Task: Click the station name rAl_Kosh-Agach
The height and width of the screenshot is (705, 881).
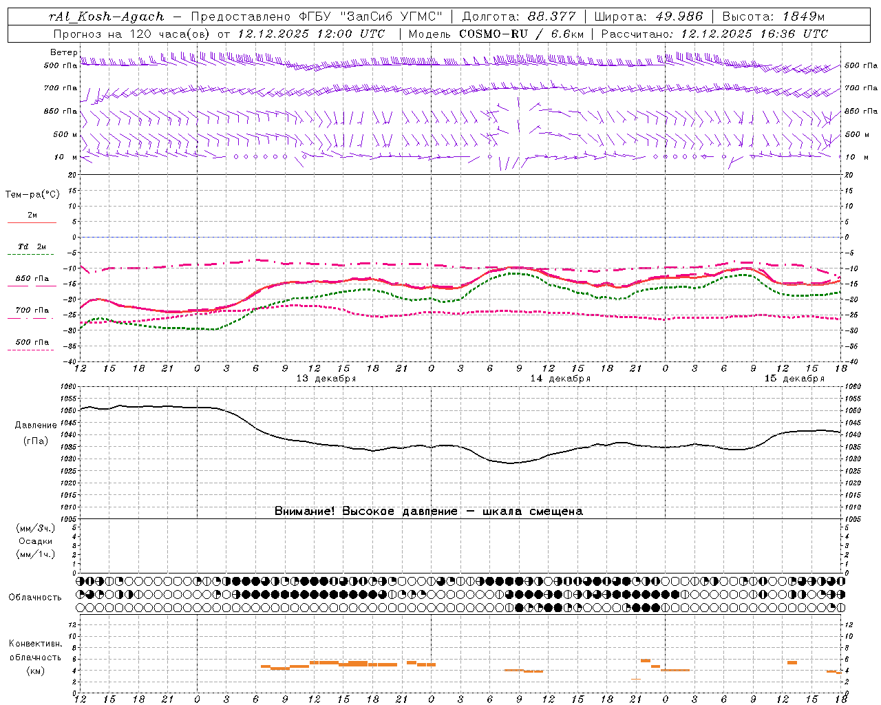Action: click(x=107, y=17)
